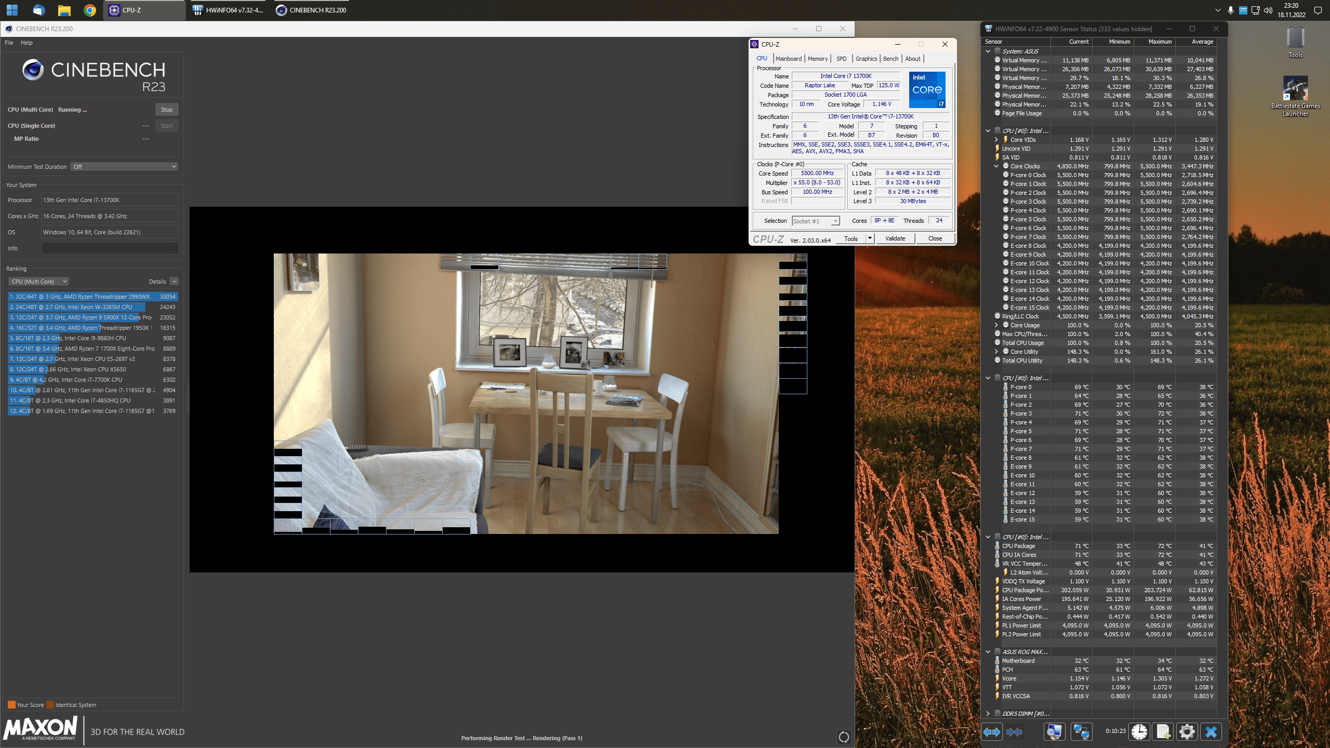
Task: Reset HWiNFO sensor timer clock icon
Action: click(x=1139, y=732)
